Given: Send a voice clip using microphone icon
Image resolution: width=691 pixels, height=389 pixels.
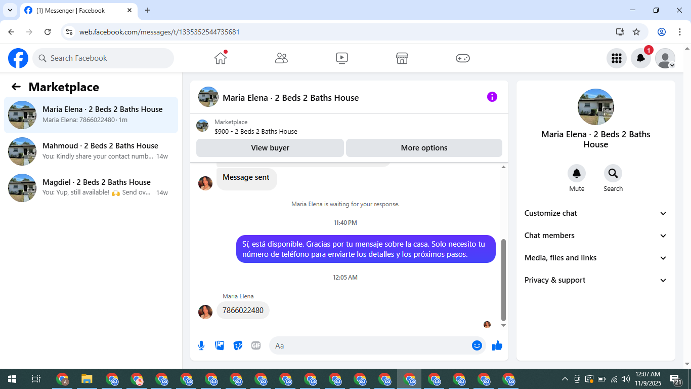Looking at the screenshot, I should pos(201,345).
